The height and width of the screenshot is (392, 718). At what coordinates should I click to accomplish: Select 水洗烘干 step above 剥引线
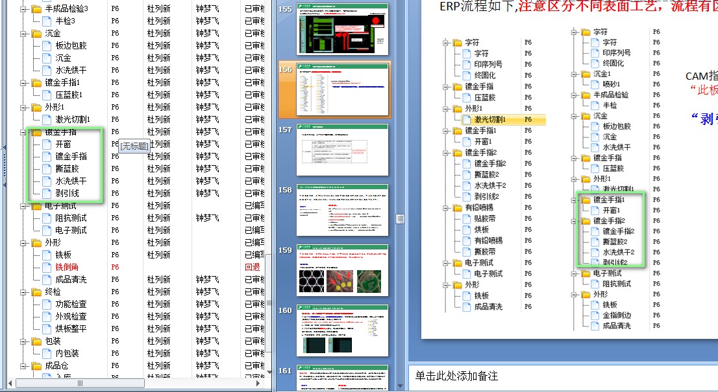click(71, 181)
